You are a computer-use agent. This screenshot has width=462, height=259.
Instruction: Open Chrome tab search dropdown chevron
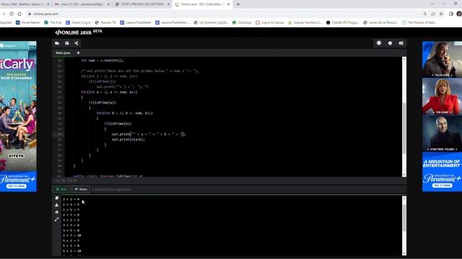(432, 4)
